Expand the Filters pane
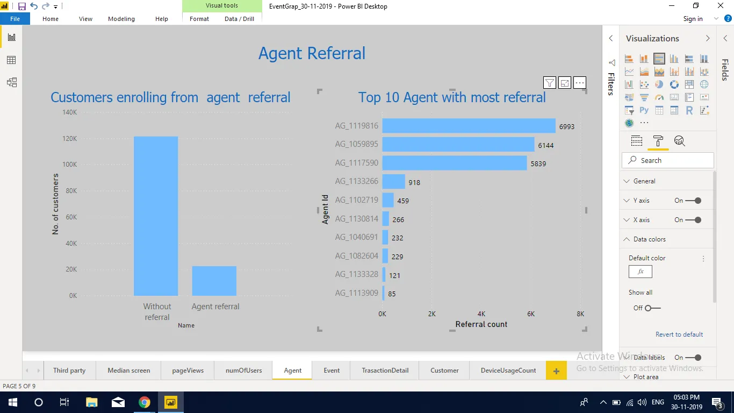 [611, 38]
